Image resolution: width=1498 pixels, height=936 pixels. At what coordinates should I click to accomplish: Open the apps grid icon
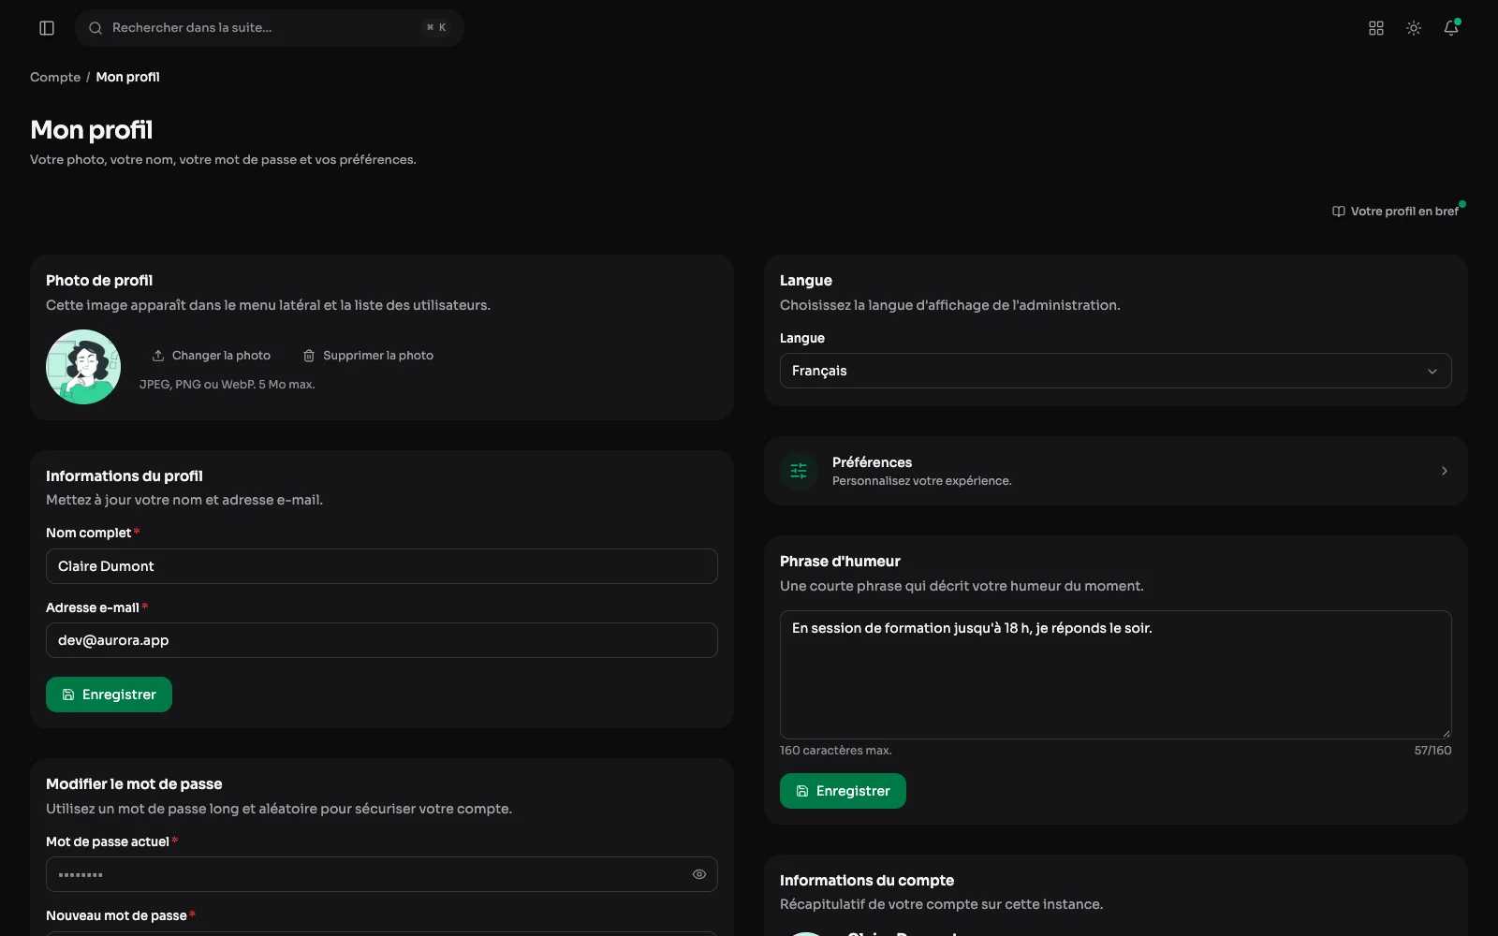click(x=1376, y=28)
